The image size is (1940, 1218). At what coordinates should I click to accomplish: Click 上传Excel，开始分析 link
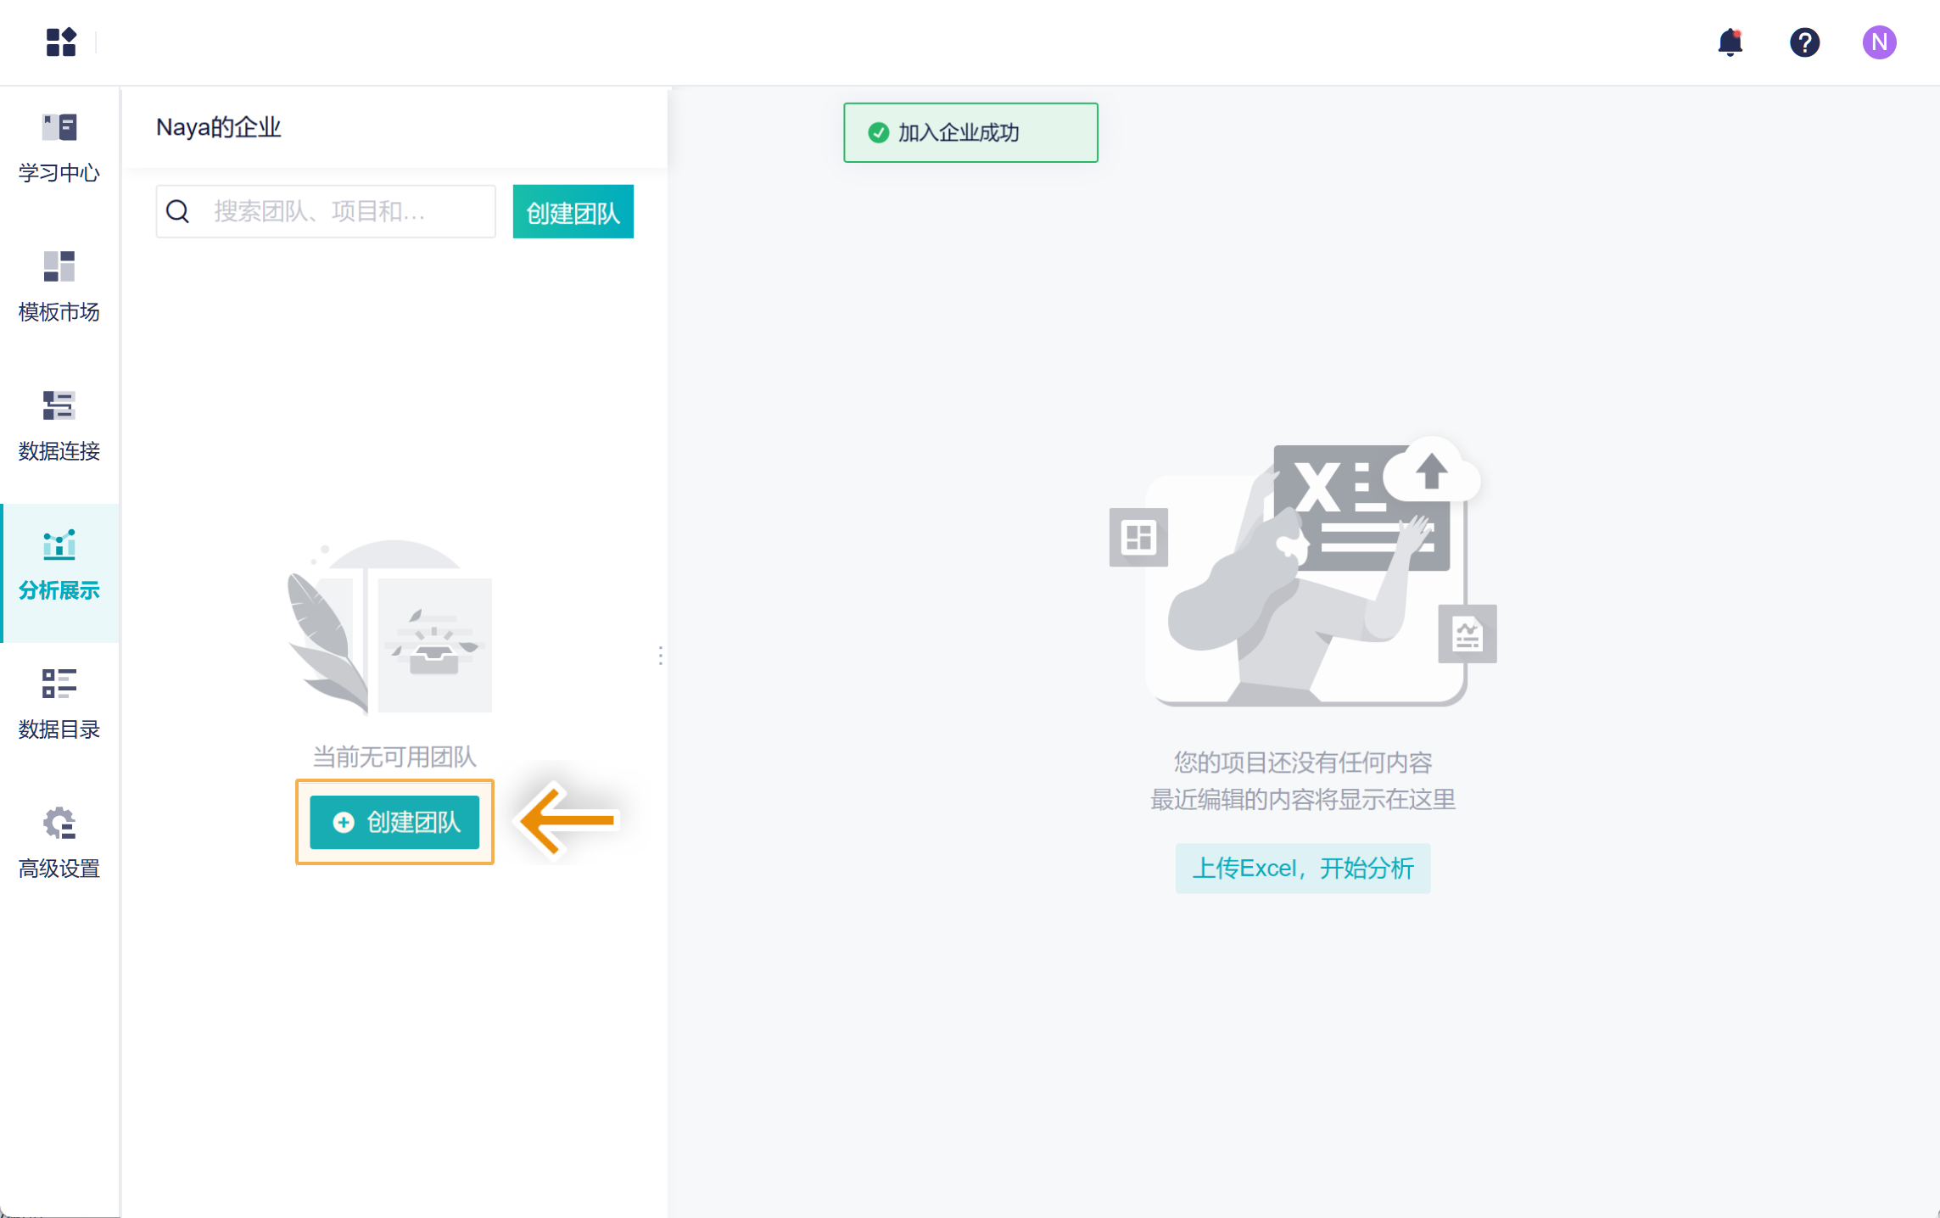click(x=1302, y=868)
